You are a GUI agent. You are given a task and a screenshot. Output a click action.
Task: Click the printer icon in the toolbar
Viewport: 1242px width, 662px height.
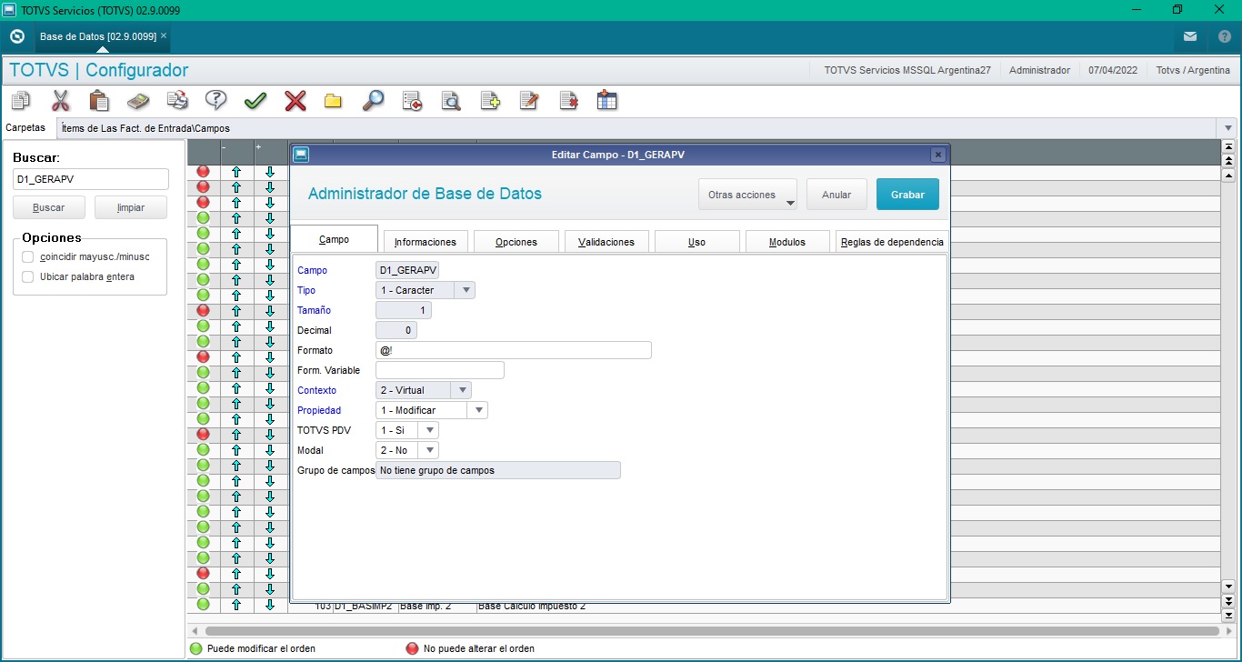[x=177, y=100]
